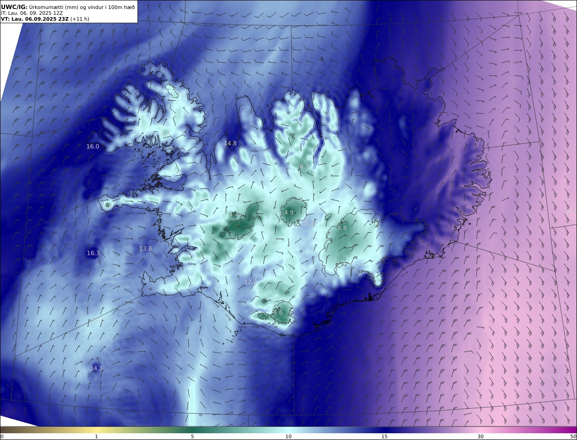Click the yellow colorbar segment above 1
Viewport: 577px width, 440px height.
point(96,430)
